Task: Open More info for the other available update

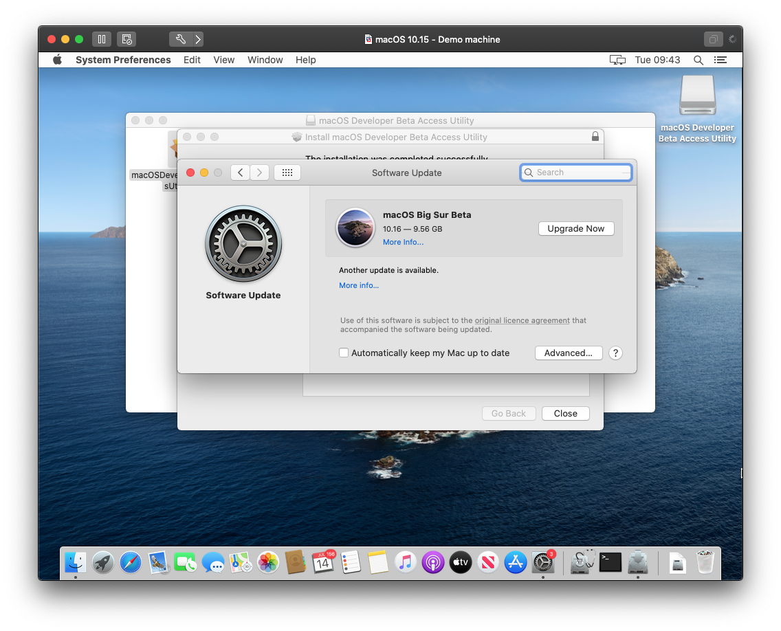Action: 359,285
